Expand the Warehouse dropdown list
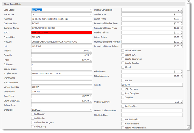 click(x=91, y=14)
